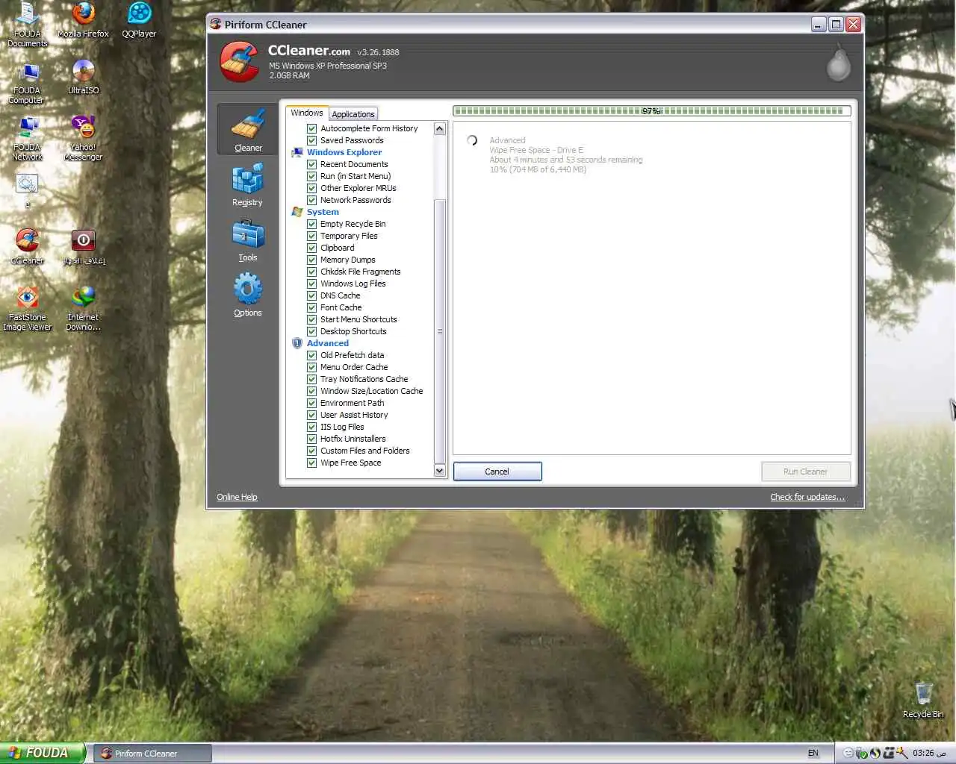Select Hotfix Uninstallers entry
Viewport: 956px width, 764px height.
coord(353,439)
